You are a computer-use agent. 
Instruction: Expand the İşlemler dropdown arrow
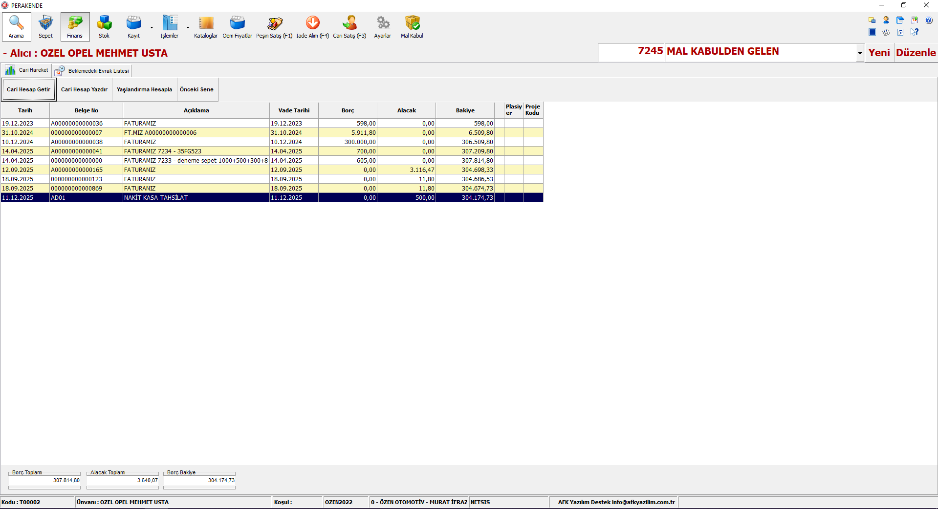coord(188,28)
